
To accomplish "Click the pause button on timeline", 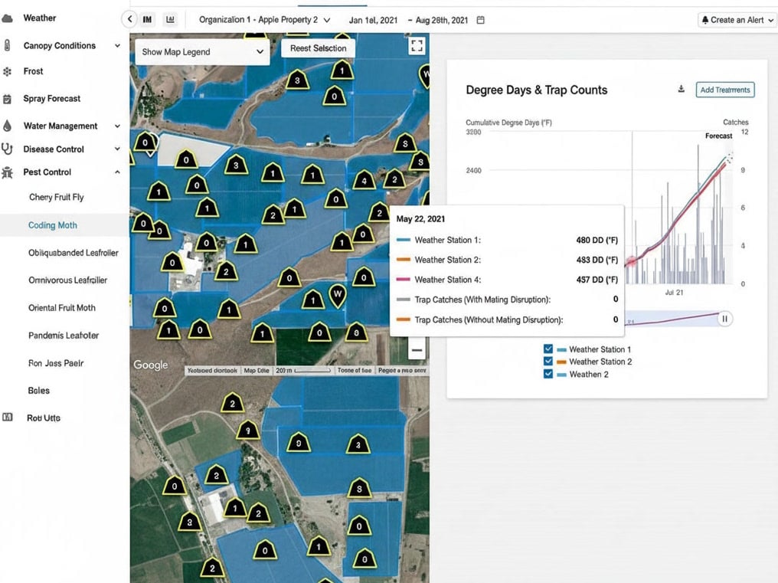I will click(x=724, y=319).
